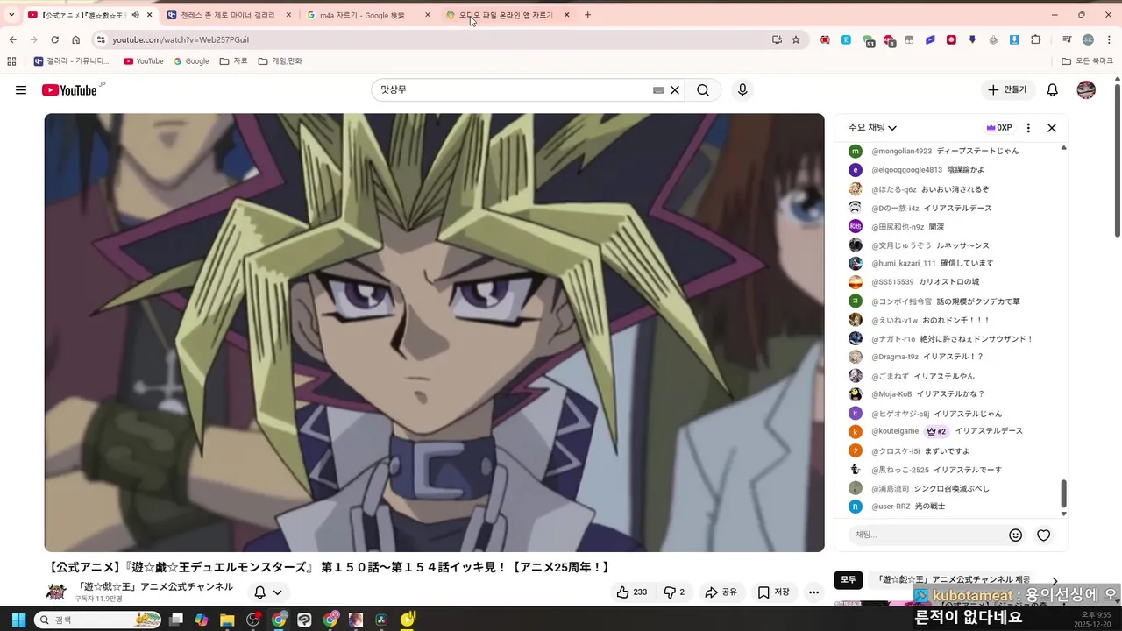Open Copilot from the taskbar

tap(202, 620)
